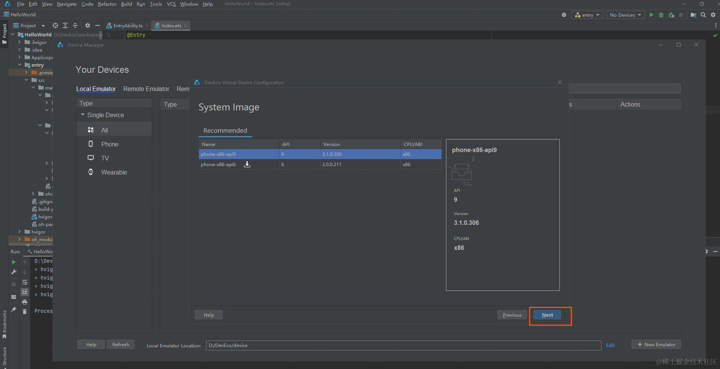Open the File menu
Screen dimensions: 720x369
[x=20, y=4]
